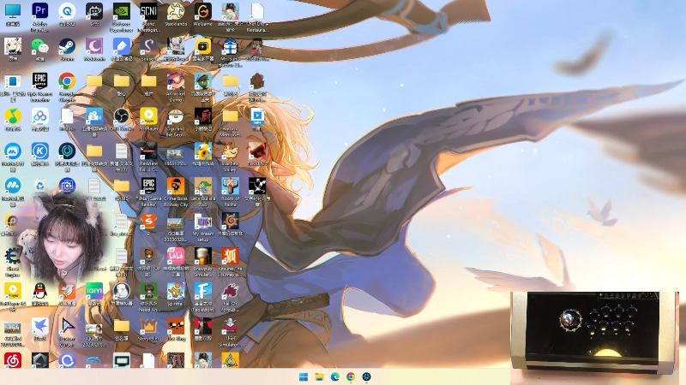Open the blue Kugou K icon
The image size is (686, 385).
click(x=39, y=151)
